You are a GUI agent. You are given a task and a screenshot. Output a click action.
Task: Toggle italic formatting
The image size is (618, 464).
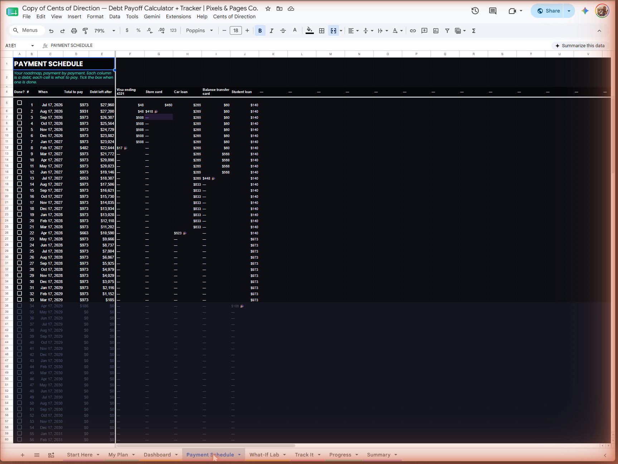point(272,31)
